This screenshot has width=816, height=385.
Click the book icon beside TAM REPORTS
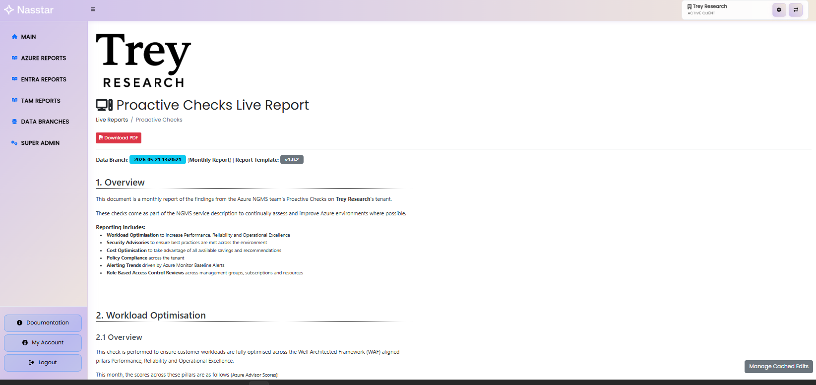tap(14, 101)
